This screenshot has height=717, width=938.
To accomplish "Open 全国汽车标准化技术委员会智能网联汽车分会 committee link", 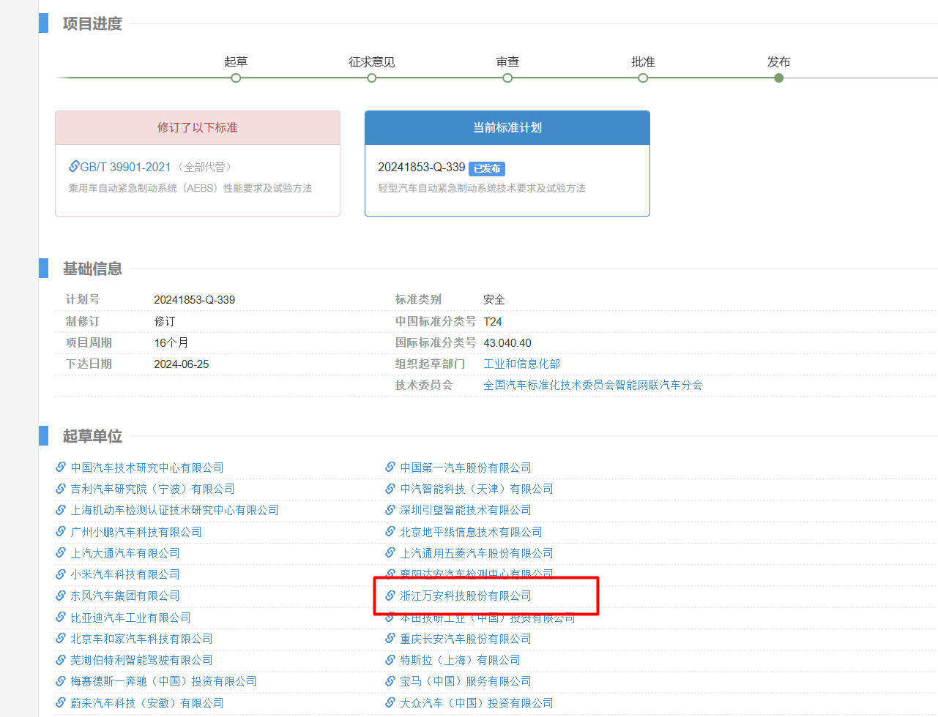I will click(x=592, y=385).
